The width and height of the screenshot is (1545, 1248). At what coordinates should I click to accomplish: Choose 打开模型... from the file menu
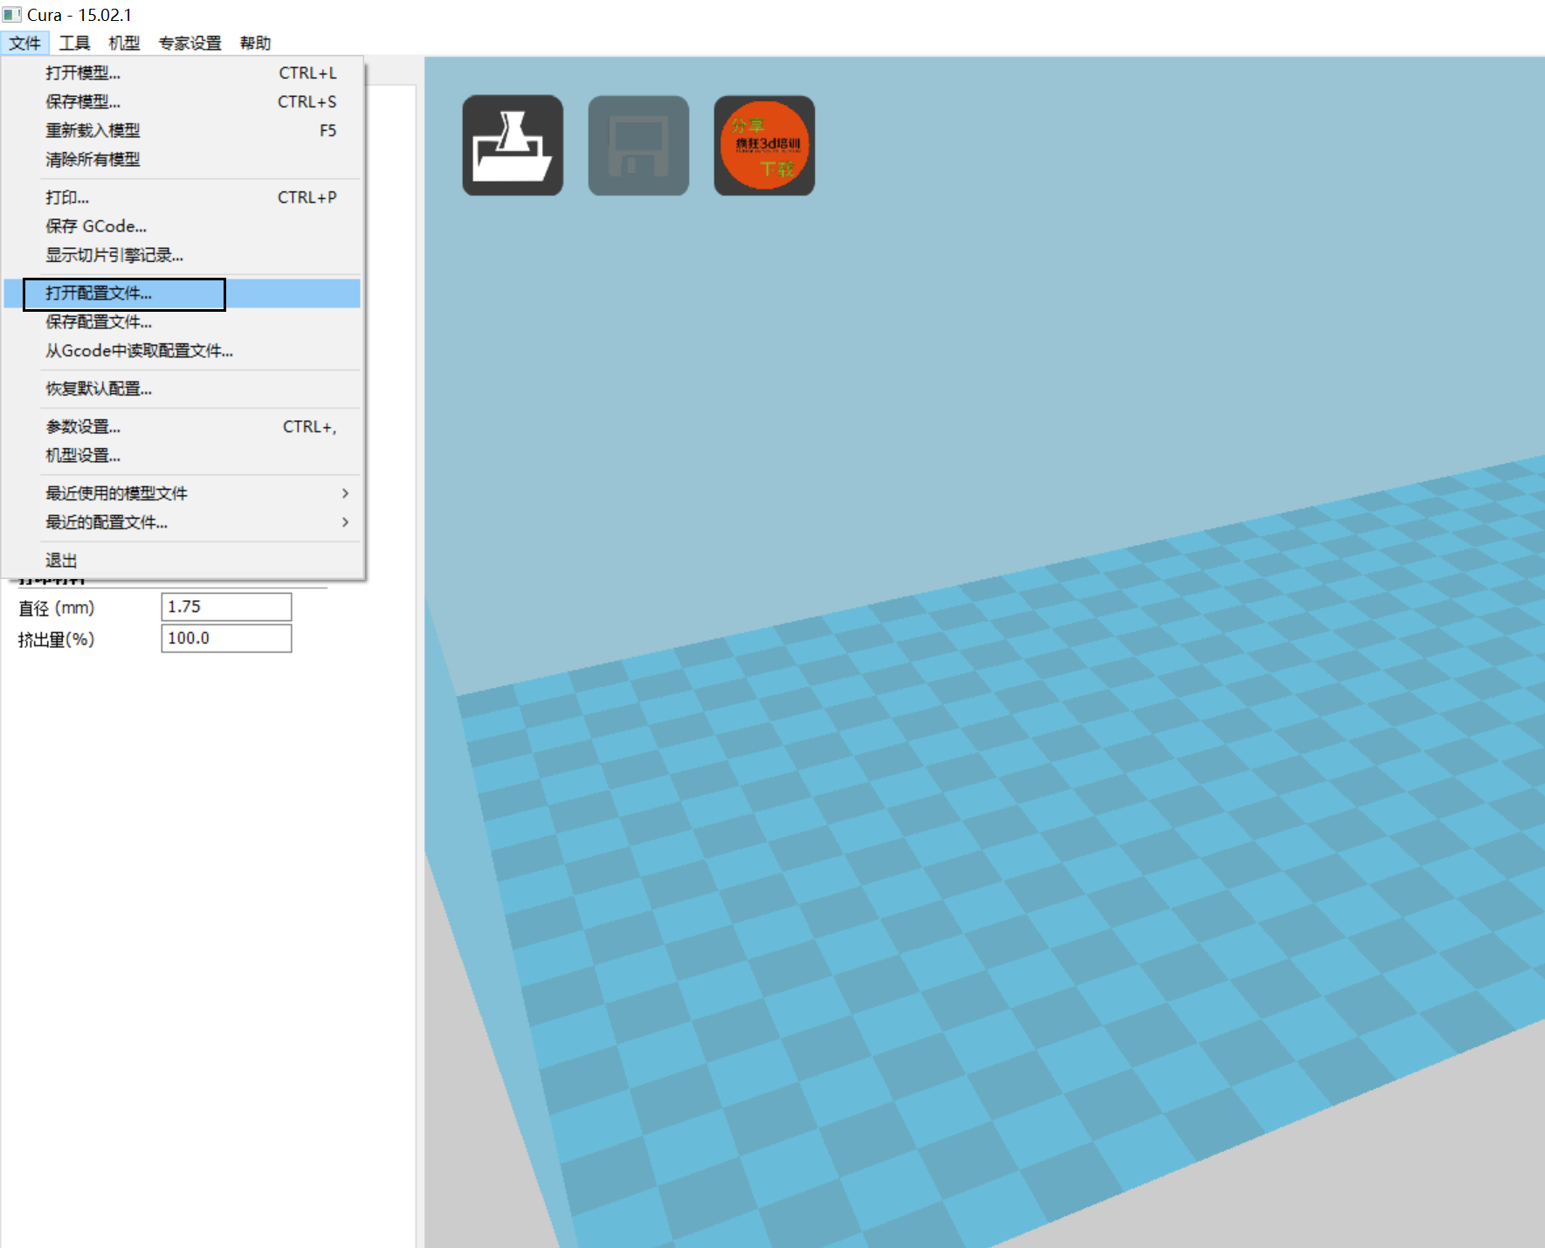[x=183, y=72]
